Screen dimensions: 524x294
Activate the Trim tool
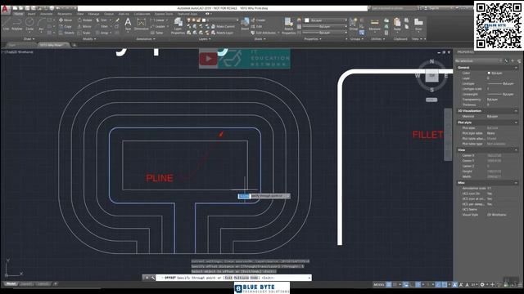[102, 20]
